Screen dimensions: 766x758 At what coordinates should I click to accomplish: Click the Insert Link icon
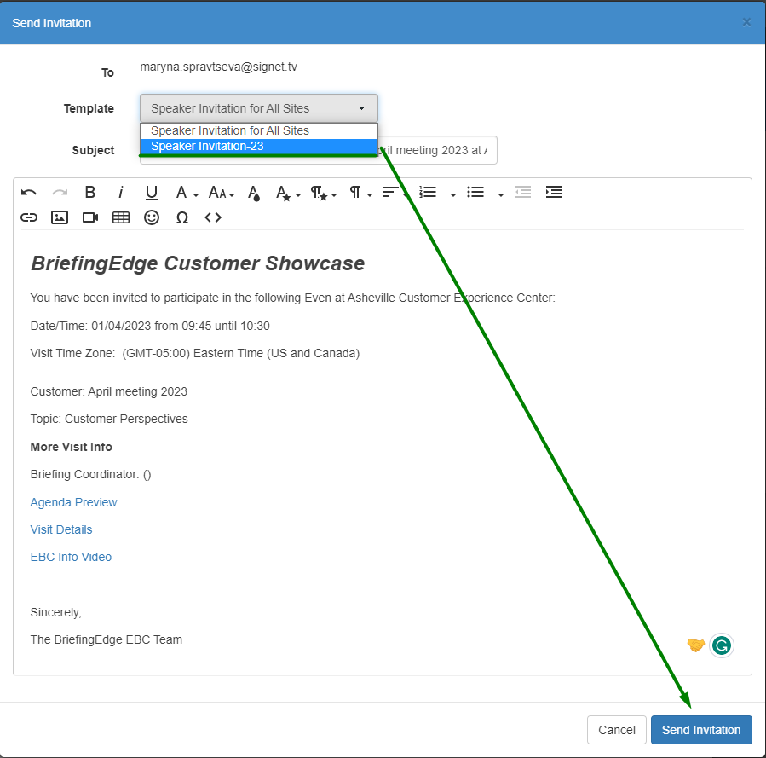(x=29, y=217)
